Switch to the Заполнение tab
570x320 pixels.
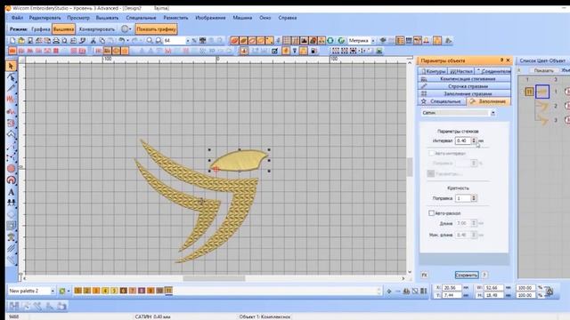click(489, 101)
